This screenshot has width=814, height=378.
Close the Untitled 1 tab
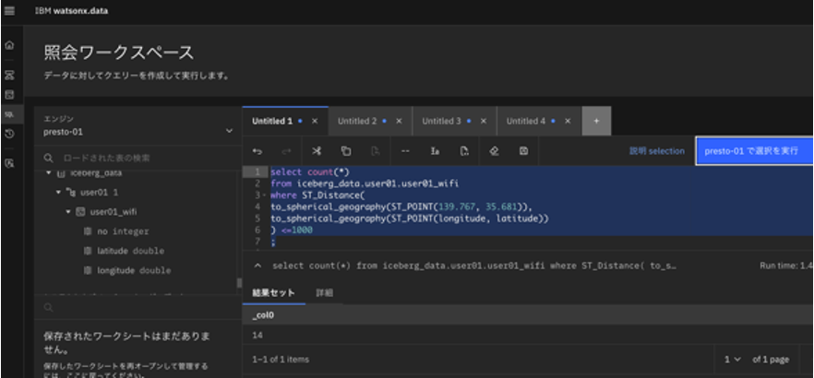coord(314,122)
